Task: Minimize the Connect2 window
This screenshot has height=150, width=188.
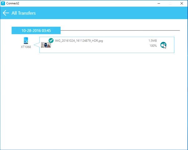Action: pyautogui.click(x=159, y=3)
